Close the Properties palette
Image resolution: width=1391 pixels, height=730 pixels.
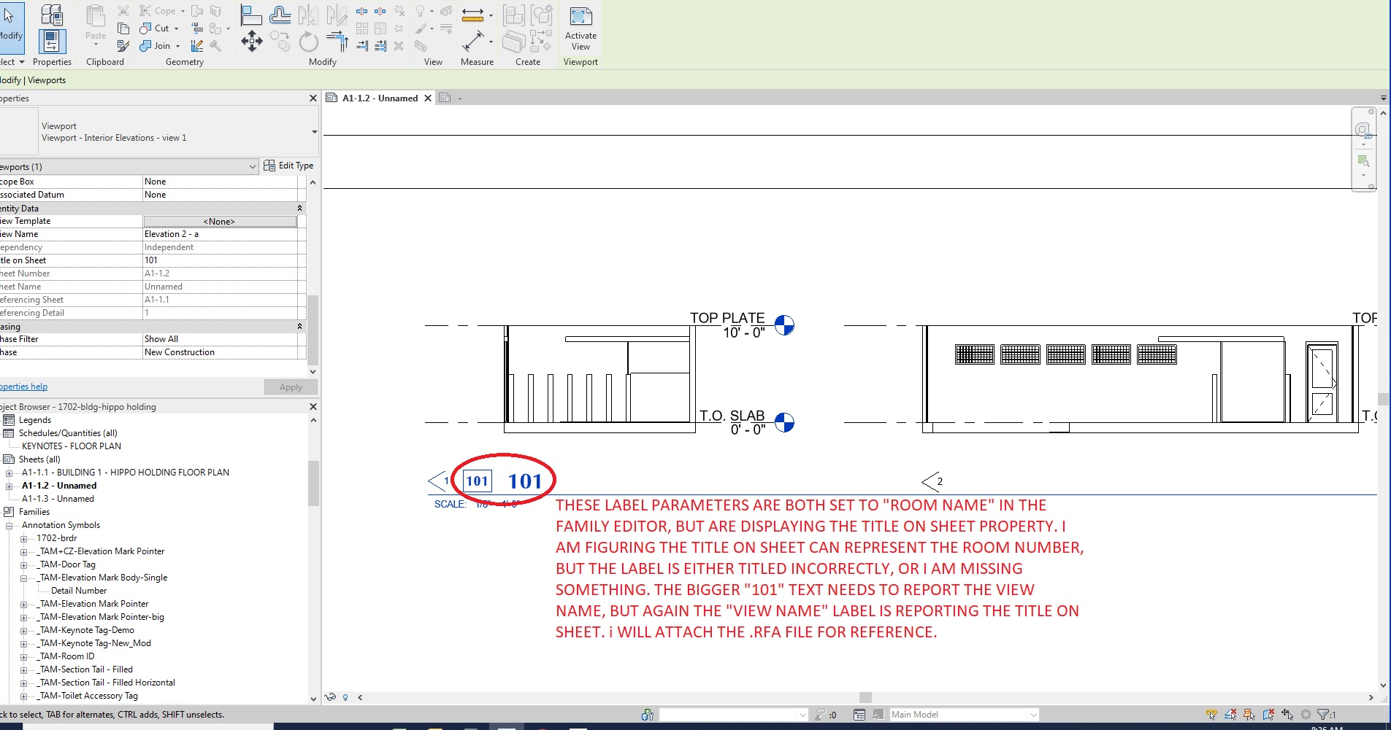313,98
